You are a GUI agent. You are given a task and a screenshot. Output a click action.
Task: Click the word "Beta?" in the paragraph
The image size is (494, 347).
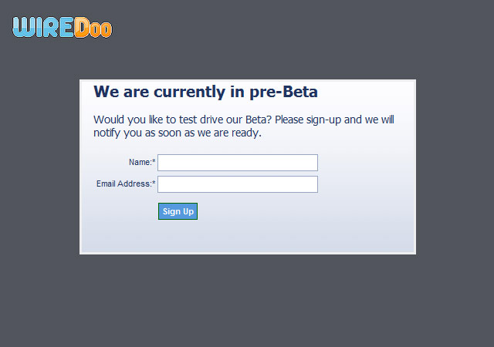coord(259,120)
